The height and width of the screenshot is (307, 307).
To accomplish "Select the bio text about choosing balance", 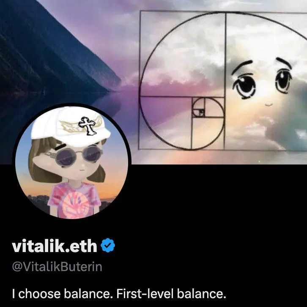I will click(x=119, y=294).
